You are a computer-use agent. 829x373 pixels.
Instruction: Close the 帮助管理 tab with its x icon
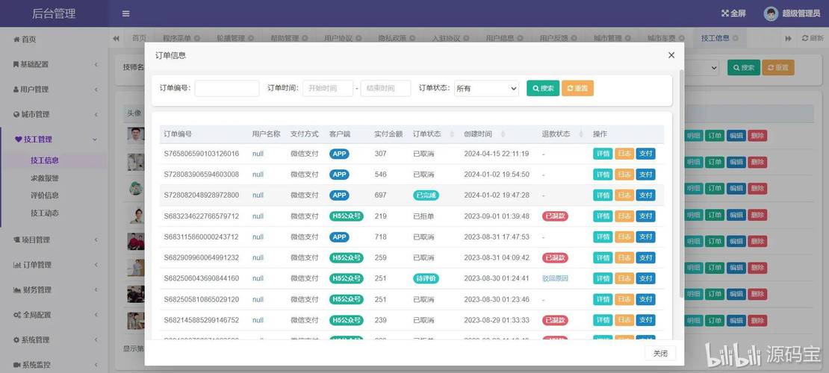click(x=305, y=39)
